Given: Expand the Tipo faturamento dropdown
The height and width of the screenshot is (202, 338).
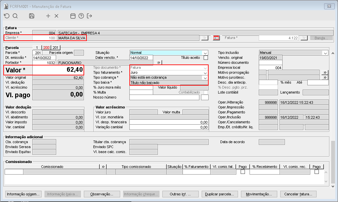Looking at the screenshot, I should pos(205,73).
